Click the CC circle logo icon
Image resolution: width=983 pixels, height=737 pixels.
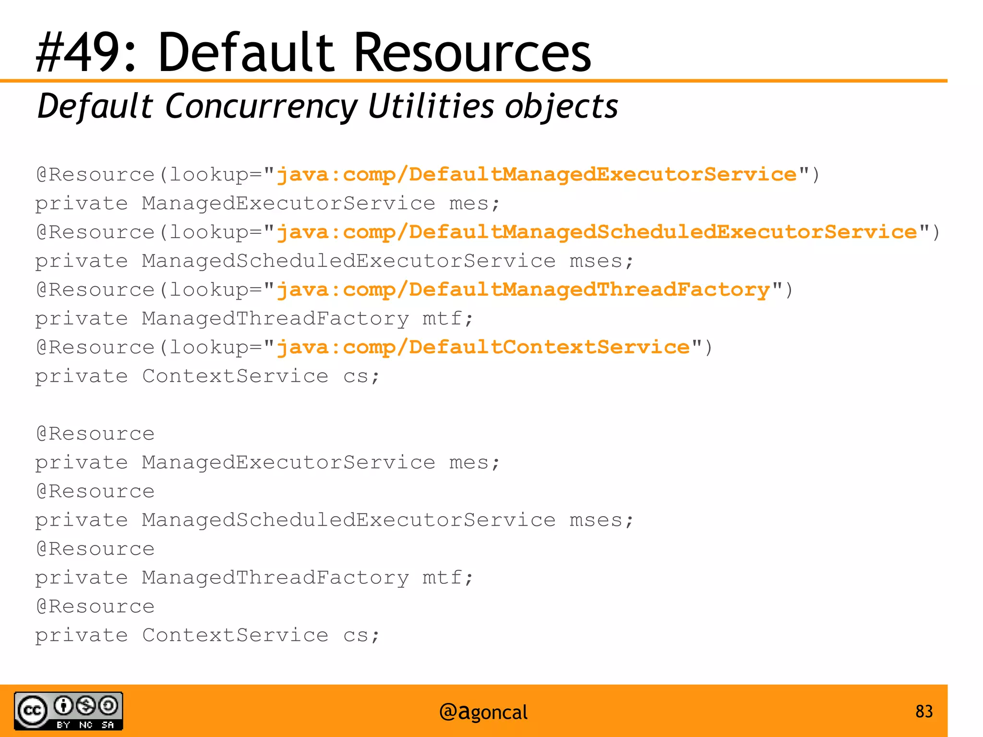32,710
